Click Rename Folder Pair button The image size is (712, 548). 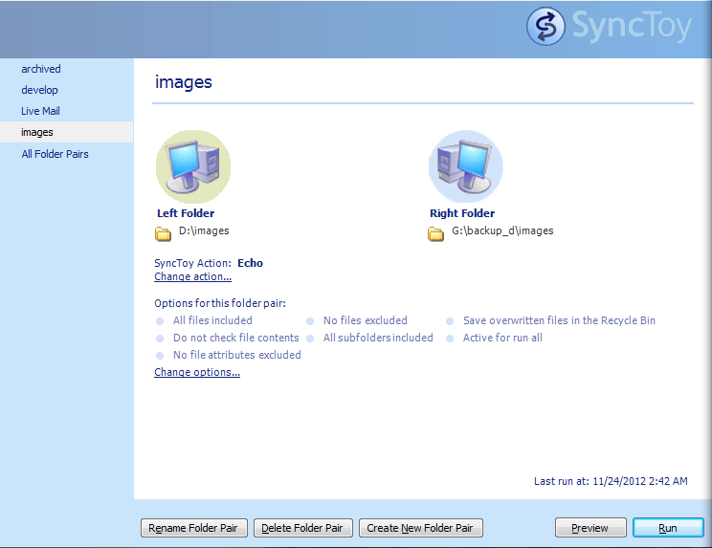[194, 528]
